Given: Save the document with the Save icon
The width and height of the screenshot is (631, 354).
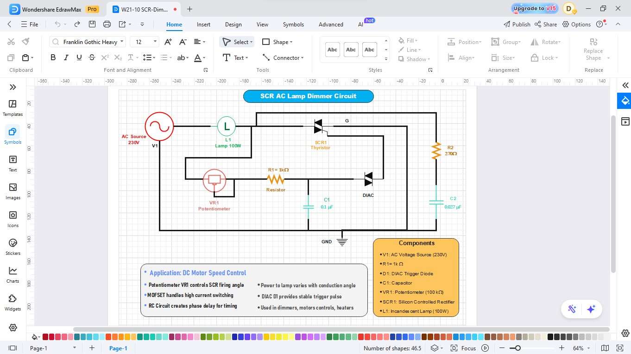Looking at the screenshot, I should (92, 24).
